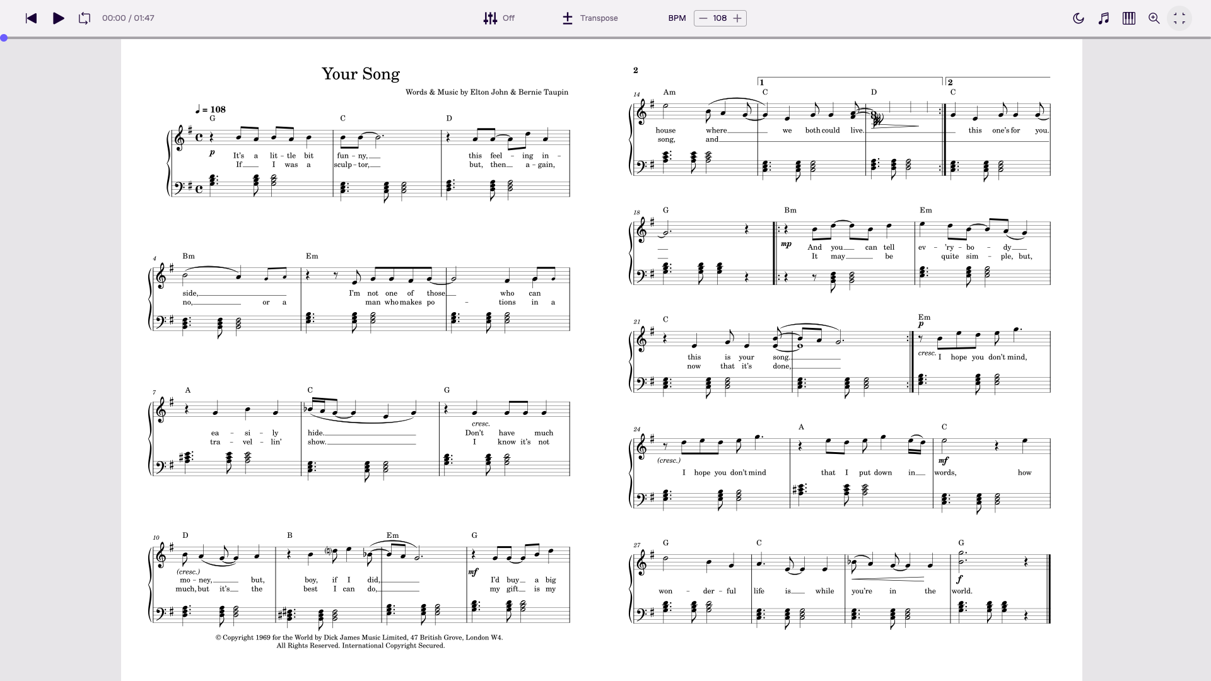Click the playback progress slider handle
1211x681 pixels.
[x=4, y=38]
